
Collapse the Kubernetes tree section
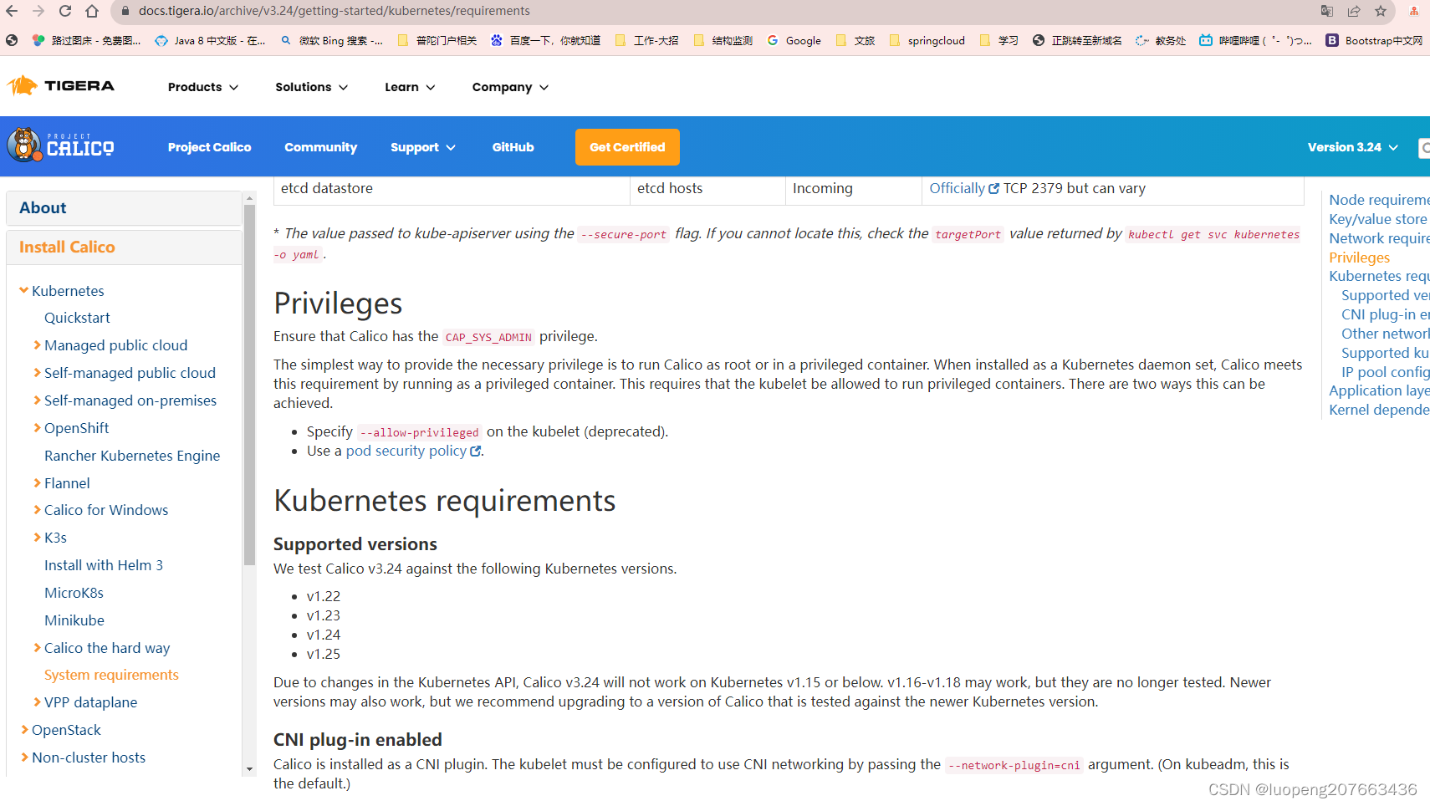23,290
